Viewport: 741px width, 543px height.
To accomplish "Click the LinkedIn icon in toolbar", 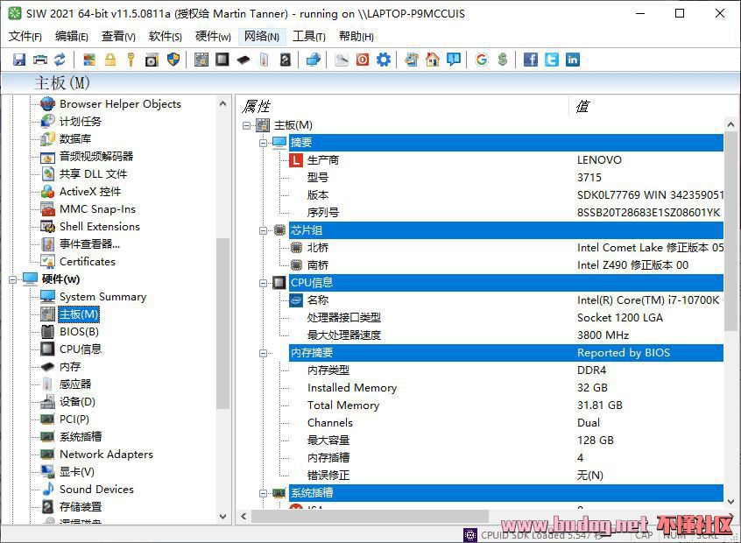I will [573, 60].
